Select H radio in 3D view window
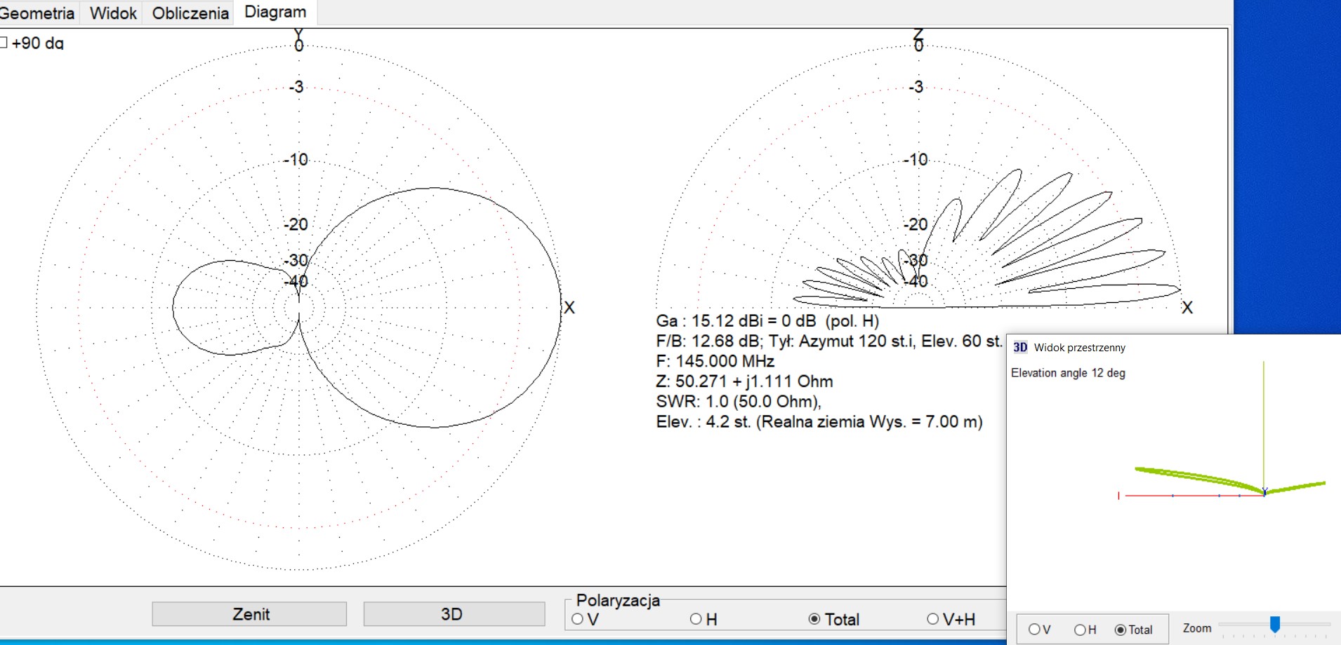The image size is (1341, 645). (x=1080, y=630)
